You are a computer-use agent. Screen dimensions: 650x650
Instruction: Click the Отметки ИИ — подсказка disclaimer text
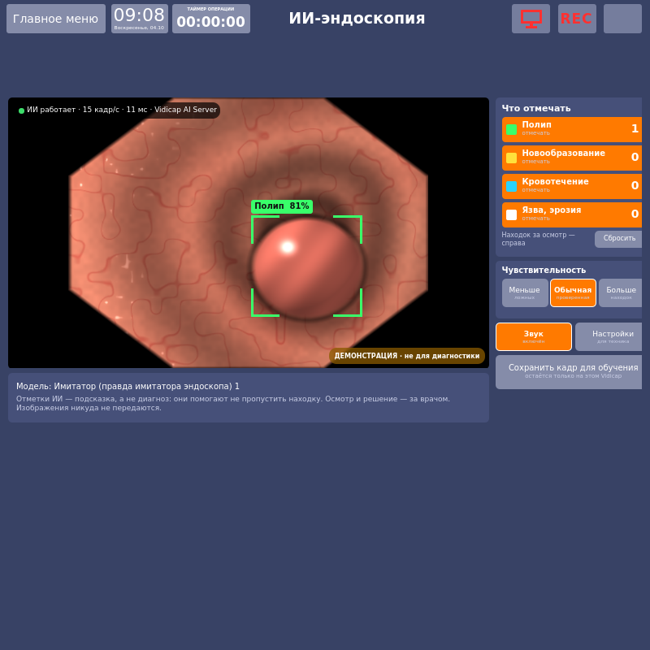(x=233, y=403)
